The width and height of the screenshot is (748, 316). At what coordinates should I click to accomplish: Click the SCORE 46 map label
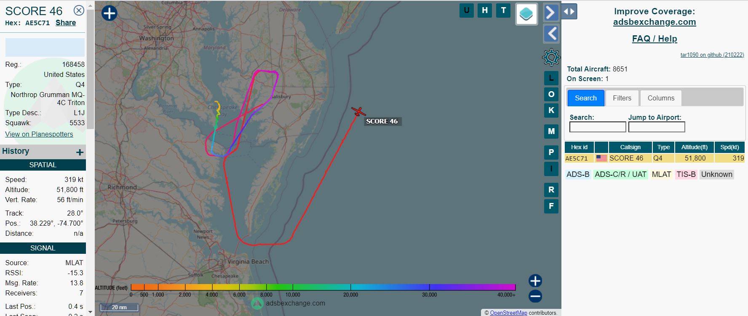(x=382, y=121)
